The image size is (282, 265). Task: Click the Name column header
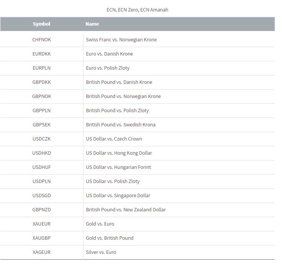[x=92, y=24]
